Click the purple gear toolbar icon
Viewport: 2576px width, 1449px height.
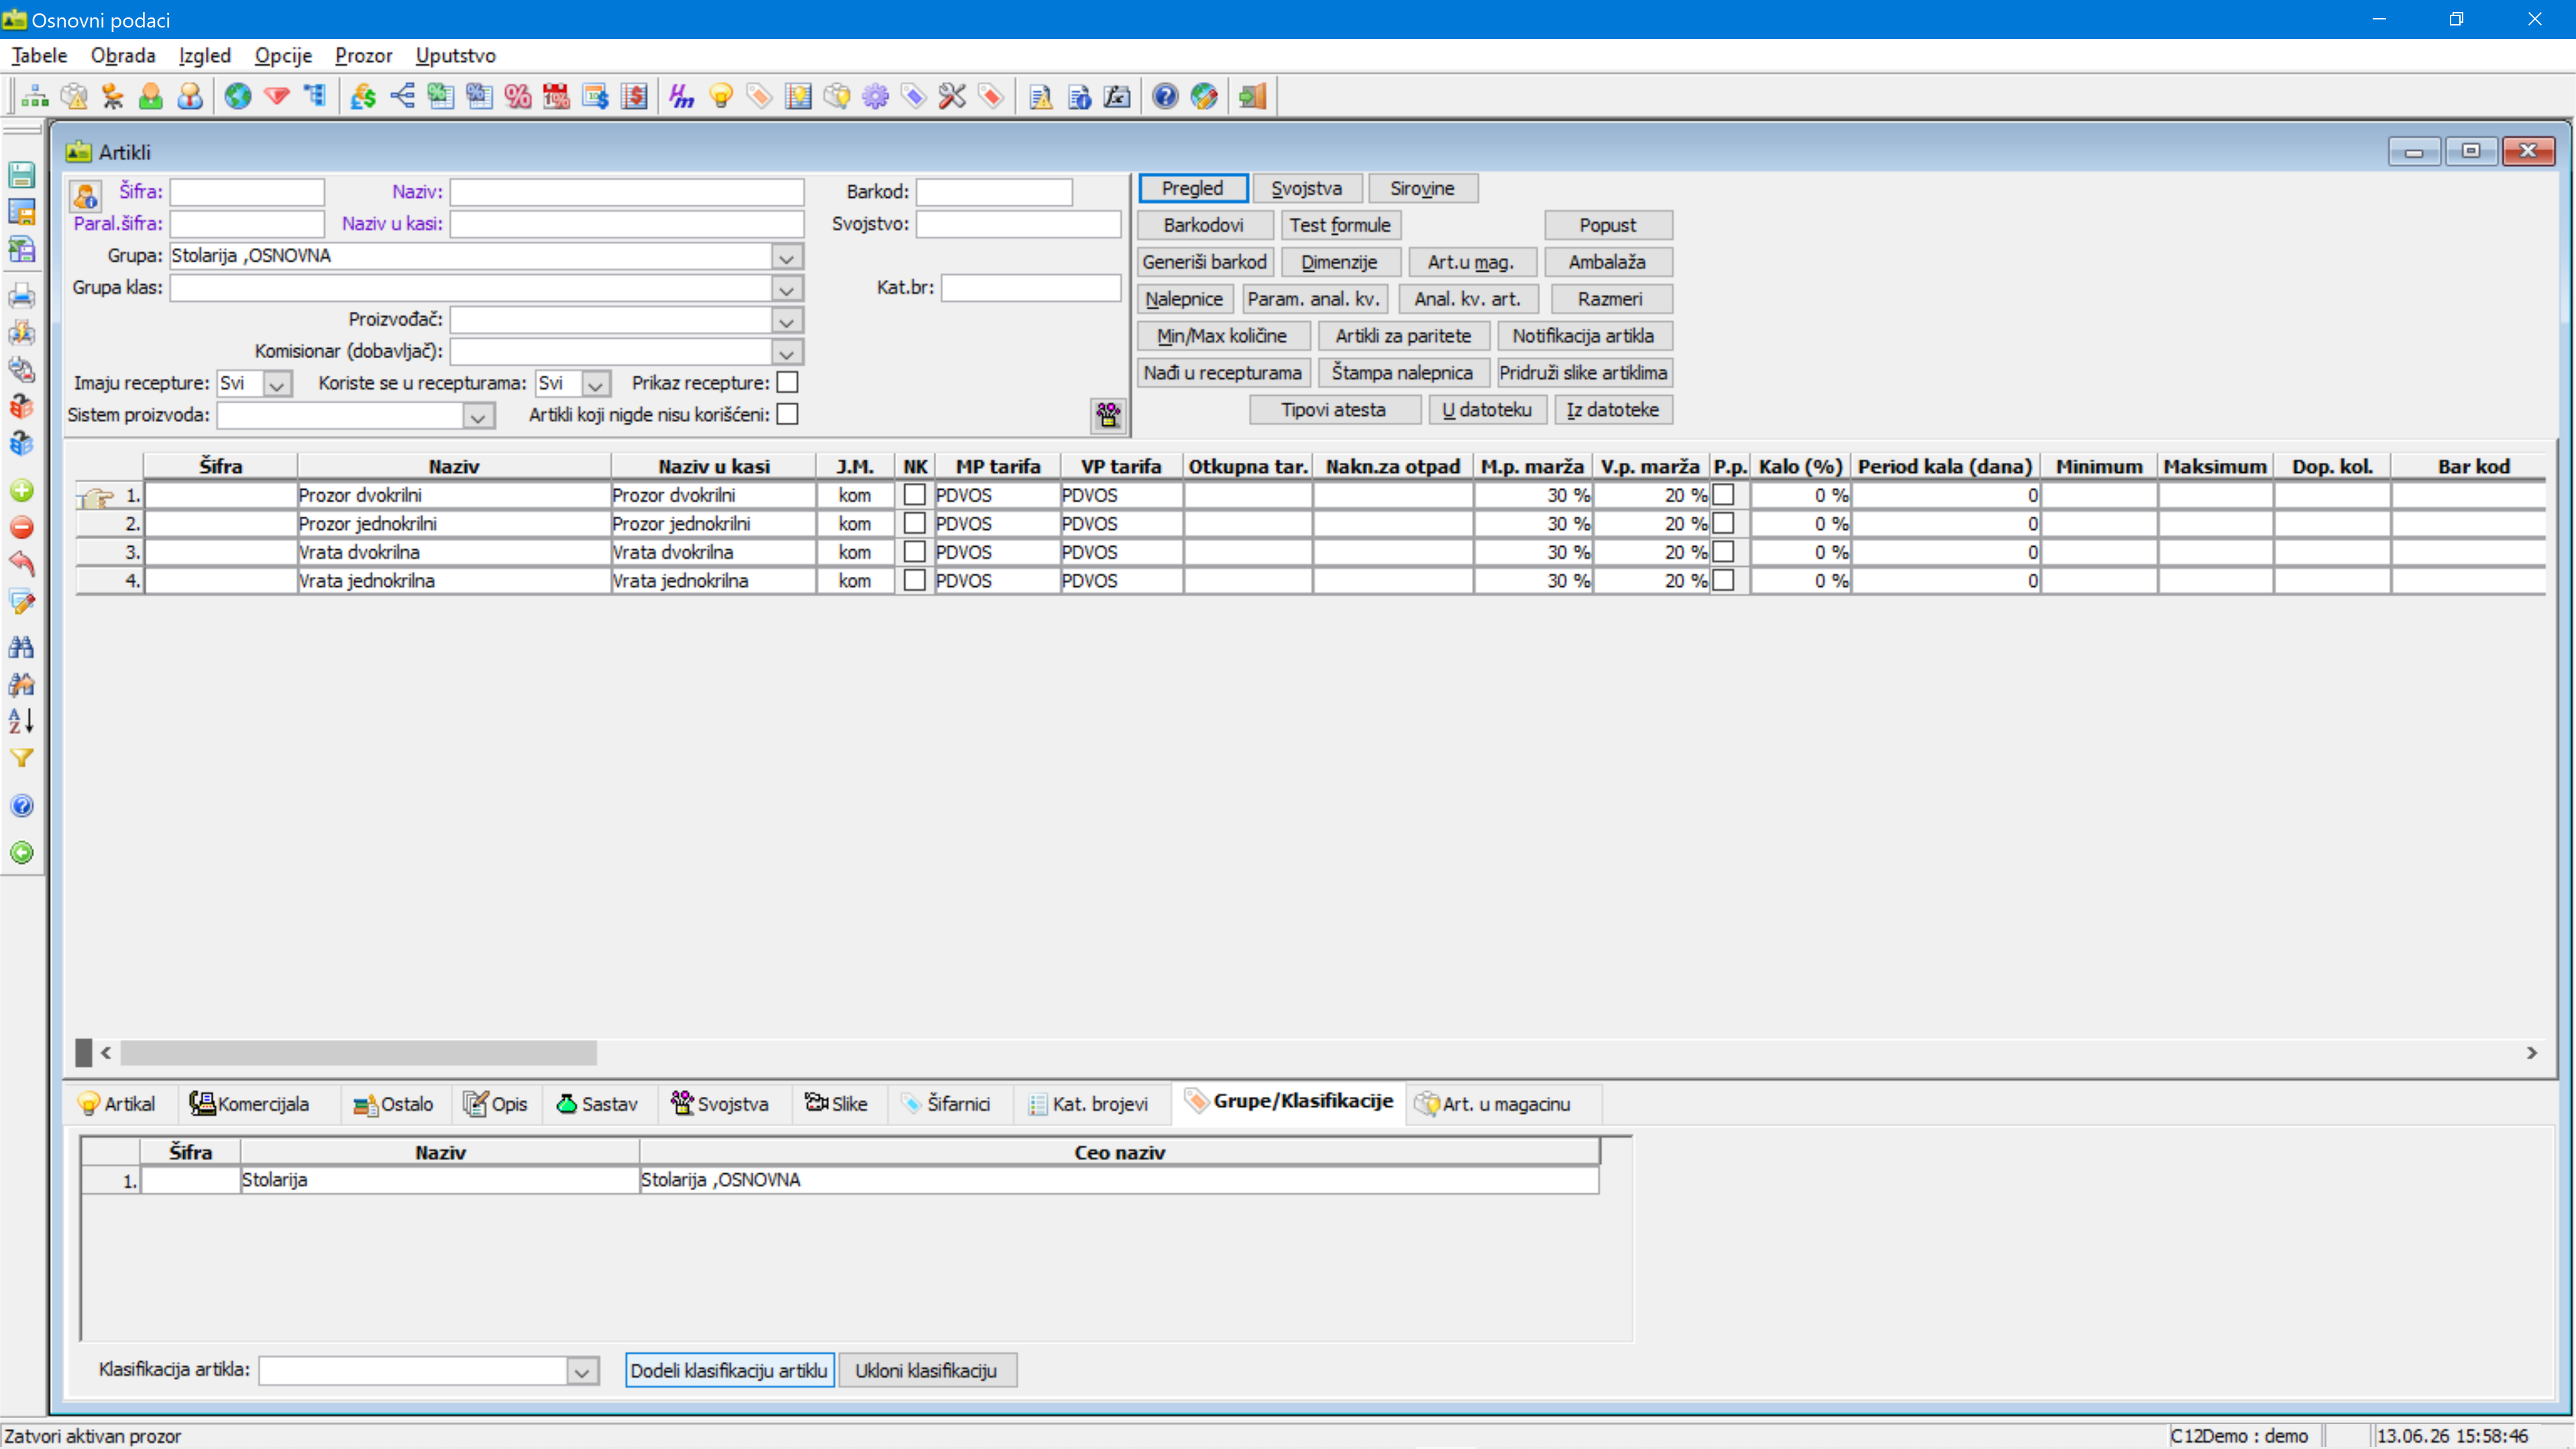pyautogui.click(x=875, y=96)
